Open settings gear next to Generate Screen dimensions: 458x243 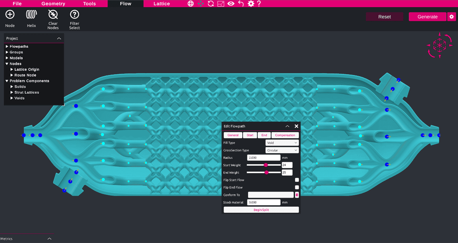pos(451,17)
